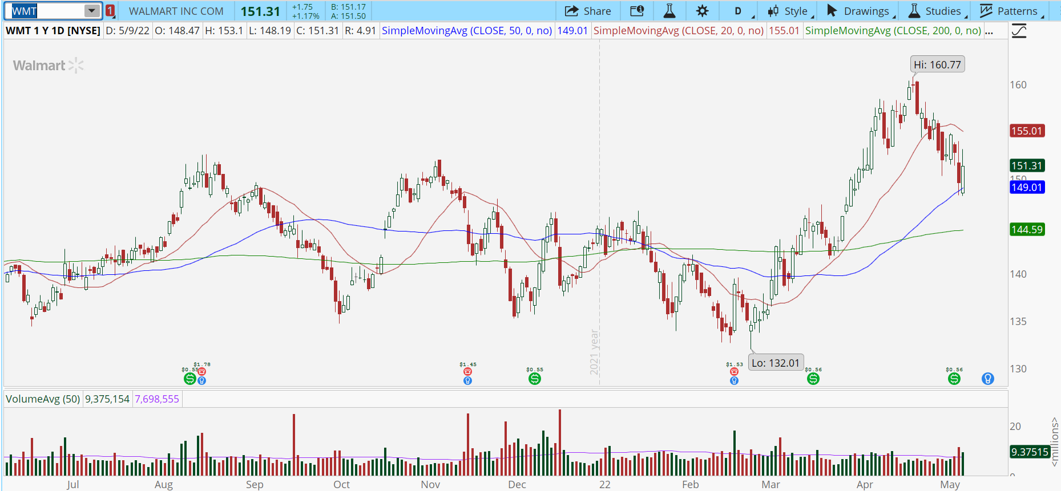This screenshot has height=491, width=1061.
Task: Click the 160 price axis tick label
Action: (x=1018, y=85)
